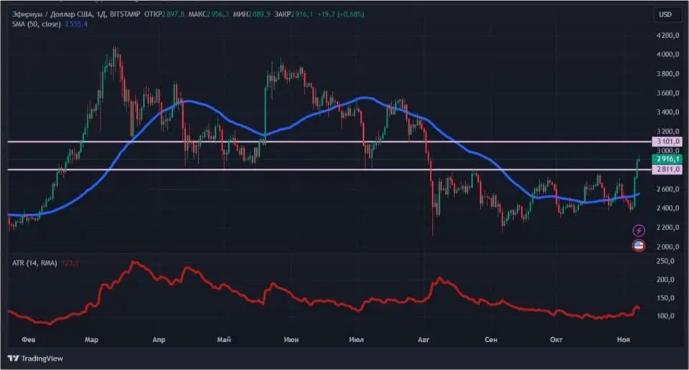The width and height of the screenshot is (689, 370).
Task: Click the 2811,0 horizontal line price label
Action: (665, 169)
